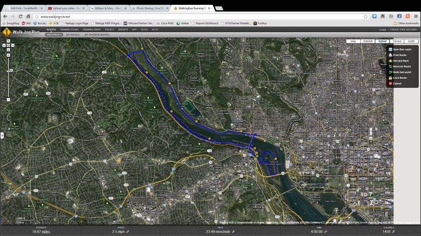Viewport: 421px width, 236px height.
Task: Toggle the distance unit miles link
Action: 46,232
